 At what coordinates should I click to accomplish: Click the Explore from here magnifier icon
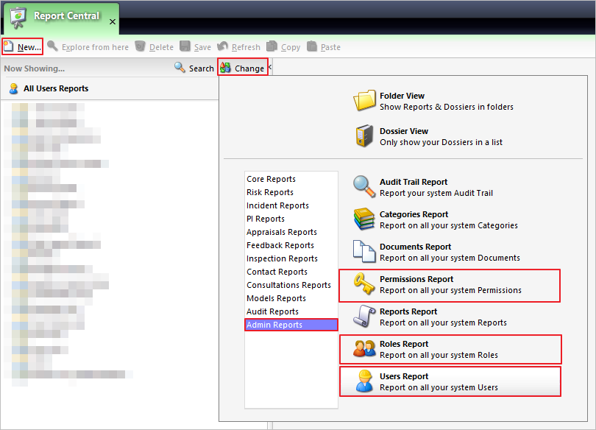point(52,46)
